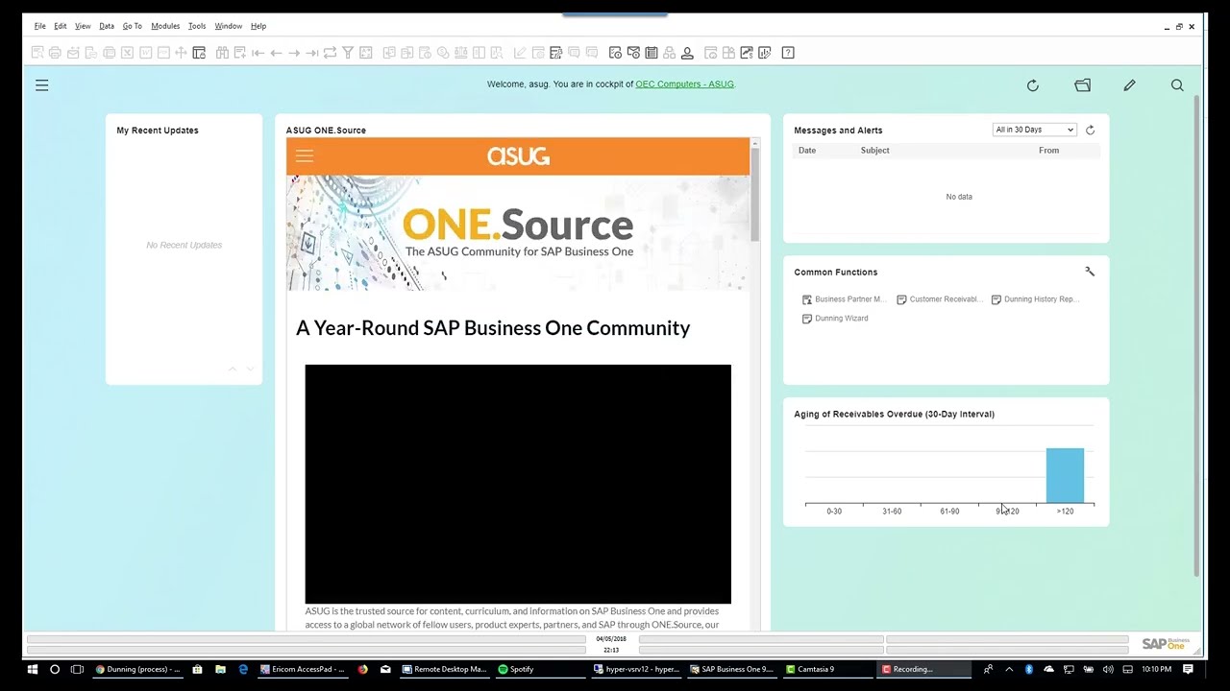1230x691 pixels.
Task: Open Dunning History Report common function
Action: click(x=1035, y=299)
